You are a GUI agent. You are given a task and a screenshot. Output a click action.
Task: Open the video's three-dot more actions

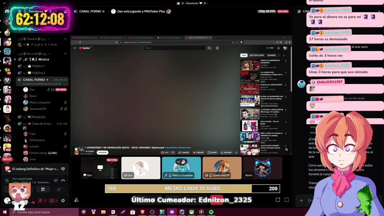[x=236, y=152]
